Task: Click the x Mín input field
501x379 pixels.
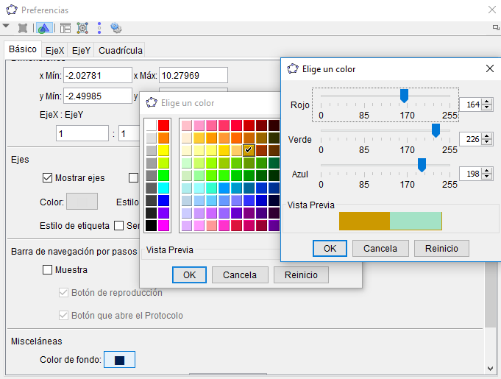Action: [x=98, y=75]
